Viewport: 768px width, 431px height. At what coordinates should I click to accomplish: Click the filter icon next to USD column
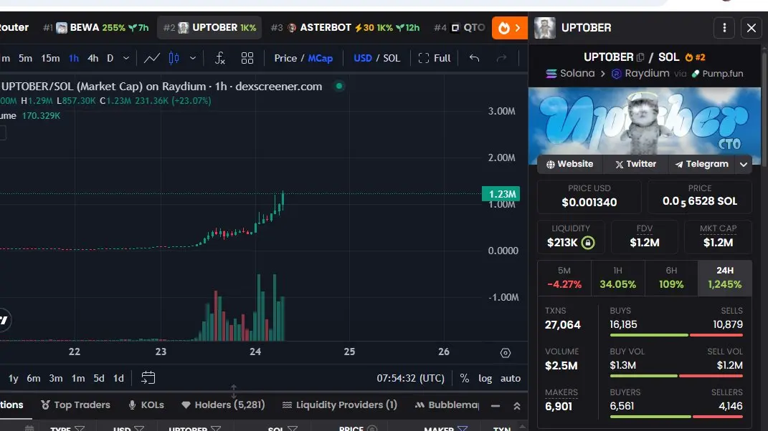[139, 429]
